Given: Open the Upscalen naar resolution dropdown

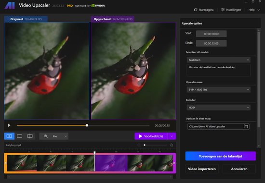Looking at the screenshot, I should pos(219,89).
